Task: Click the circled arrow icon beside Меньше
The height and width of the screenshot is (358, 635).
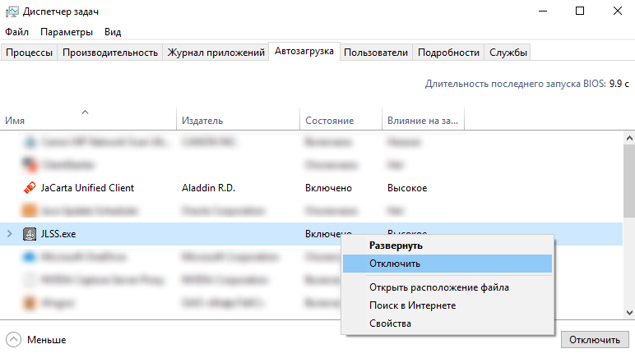Action: point(14,339)
